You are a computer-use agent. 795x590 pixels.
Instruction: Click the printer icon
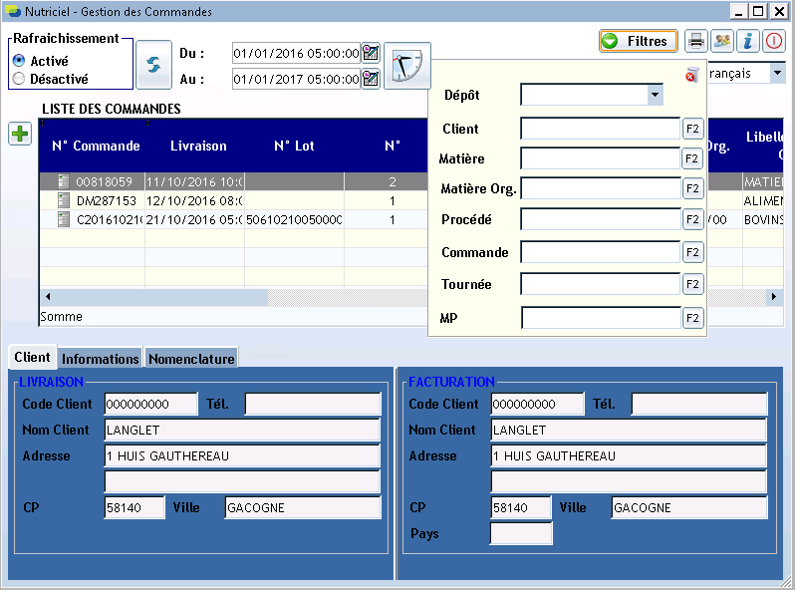(697, 41)
